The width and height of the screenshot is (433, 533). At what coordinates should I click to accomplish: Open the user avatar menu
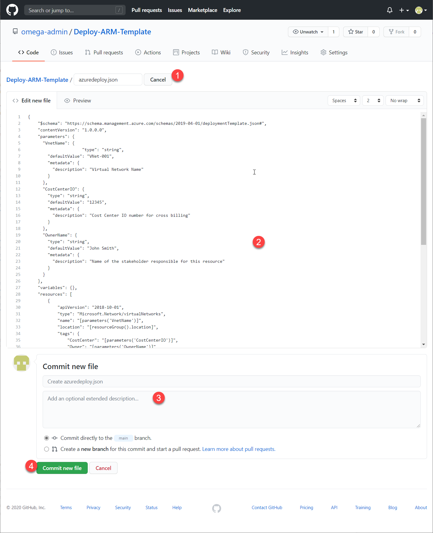[x=421, y=10]
